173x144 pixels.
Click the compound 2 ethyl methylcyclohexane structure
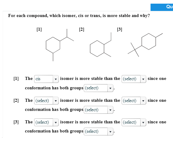click(100, 45)
